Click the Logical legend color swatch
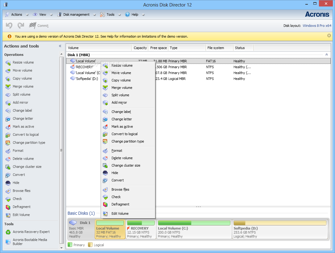335x253 pixels. 90,245
